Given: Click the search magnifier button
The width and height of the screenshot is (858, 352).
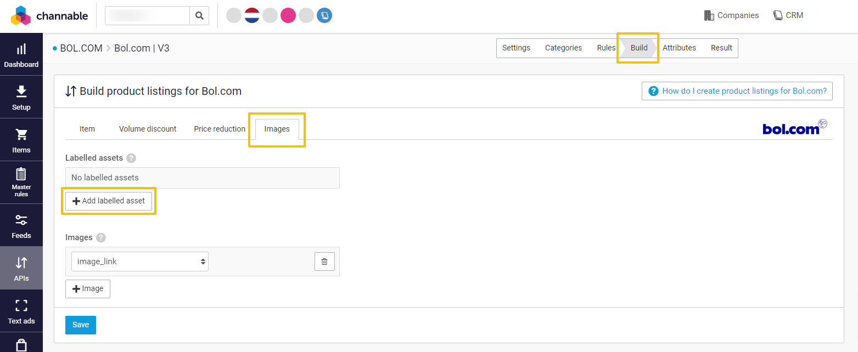Looking at the screenshot, I should click(x=199, y=15).
